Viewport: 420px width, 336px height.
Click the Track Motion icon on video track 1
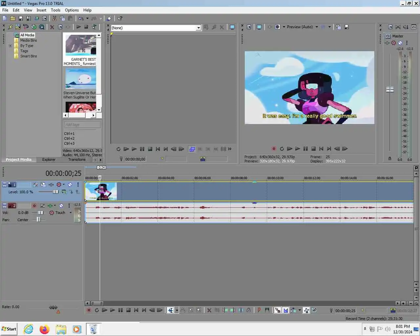[x=43, y=185]
